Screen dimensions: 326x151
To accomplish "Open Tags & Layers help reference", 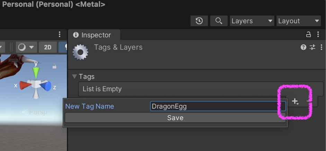I will [303, 47].
